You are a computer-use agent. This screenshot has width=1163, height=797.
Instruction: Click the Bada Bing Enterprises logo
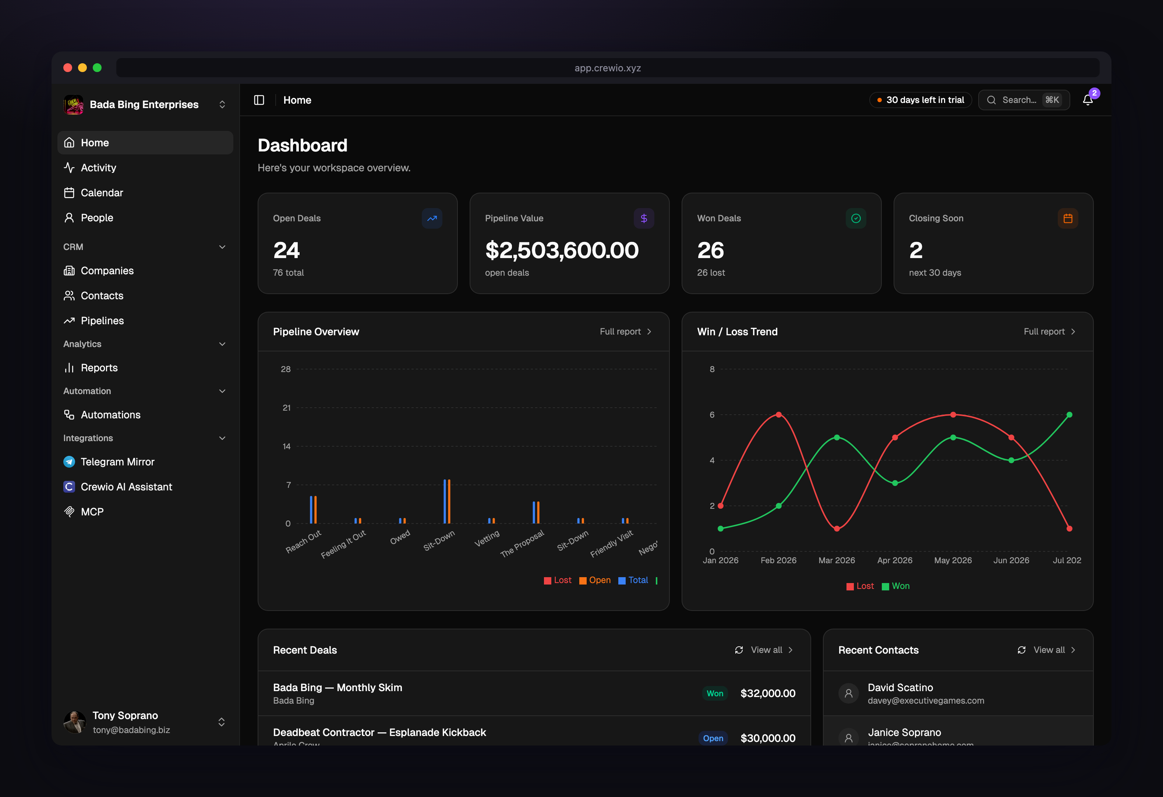(74, 104)
